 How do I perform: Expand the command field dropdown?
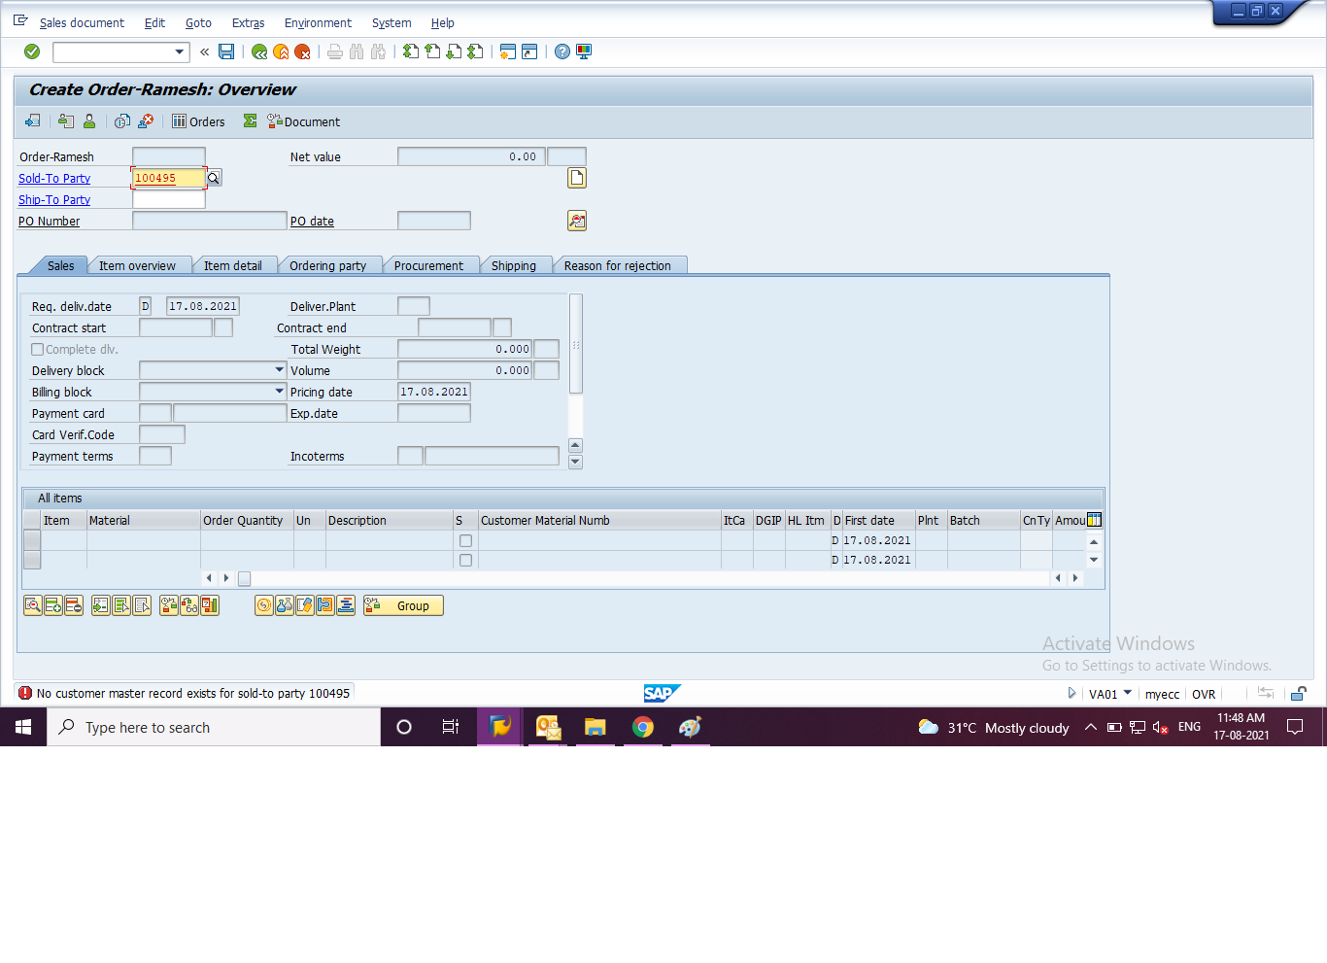tap(180, 52)
